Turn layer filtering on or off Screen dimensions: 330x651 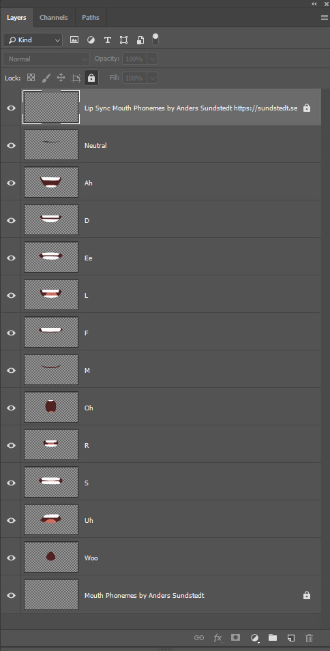pyautogui.click(x=155, y=40)
